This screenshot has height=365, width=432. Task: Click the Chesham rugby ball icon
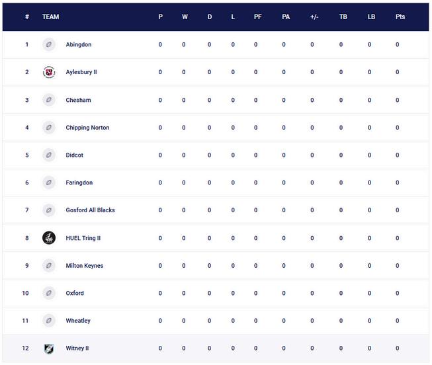tap(49, 100)
